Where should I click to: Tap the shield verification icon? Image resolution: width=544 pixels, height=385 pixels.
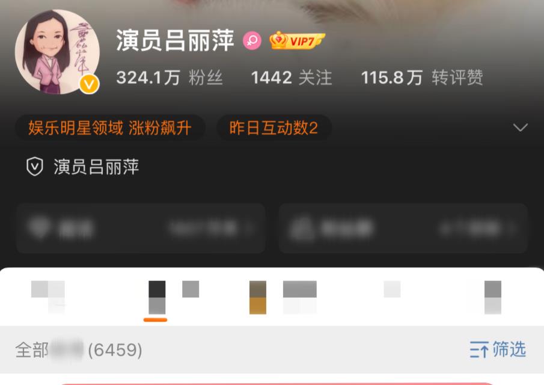(x=35, y=166)
